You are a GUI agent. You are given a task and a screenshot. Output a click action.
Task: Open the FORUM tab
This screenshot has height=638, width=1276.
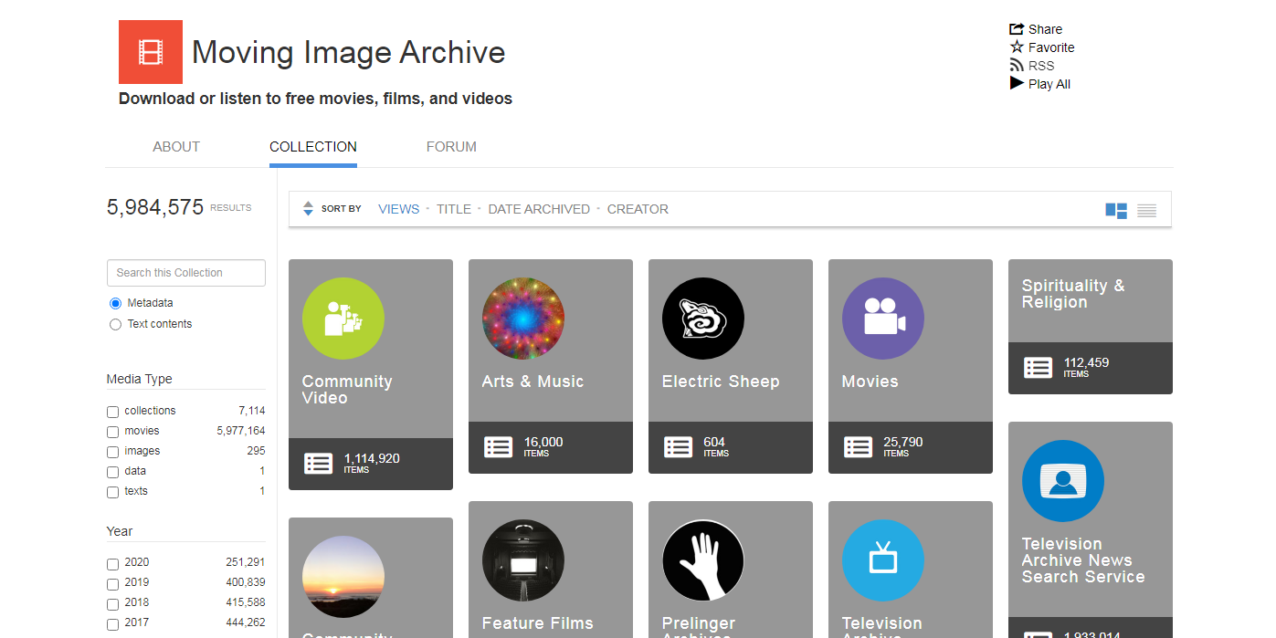pyautogui.click(x=451, y=147)
